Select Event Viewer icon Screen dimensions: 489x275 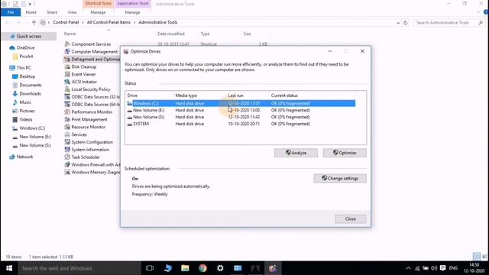tap(67, 74)
